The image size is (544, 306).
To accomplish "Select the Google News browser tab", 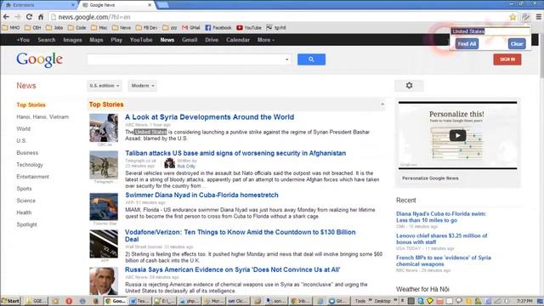I will pos(116,5).
